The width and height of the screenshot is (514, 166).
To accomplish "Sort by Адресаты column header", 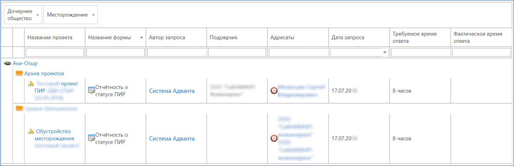I will [298, 38].
